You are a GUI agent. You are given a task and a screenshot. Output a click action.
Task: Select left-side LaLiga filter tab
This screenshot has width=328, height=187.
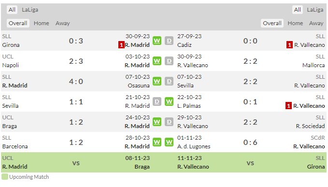pos(30,10)
